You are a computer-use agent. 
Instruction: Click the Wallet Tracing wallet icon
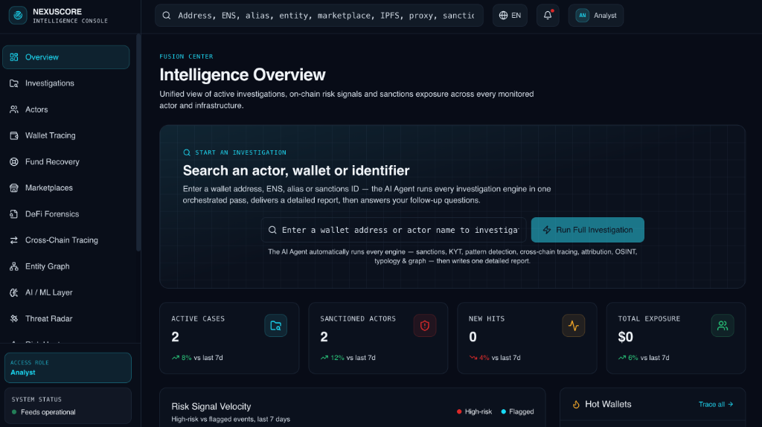coord(14,135)
